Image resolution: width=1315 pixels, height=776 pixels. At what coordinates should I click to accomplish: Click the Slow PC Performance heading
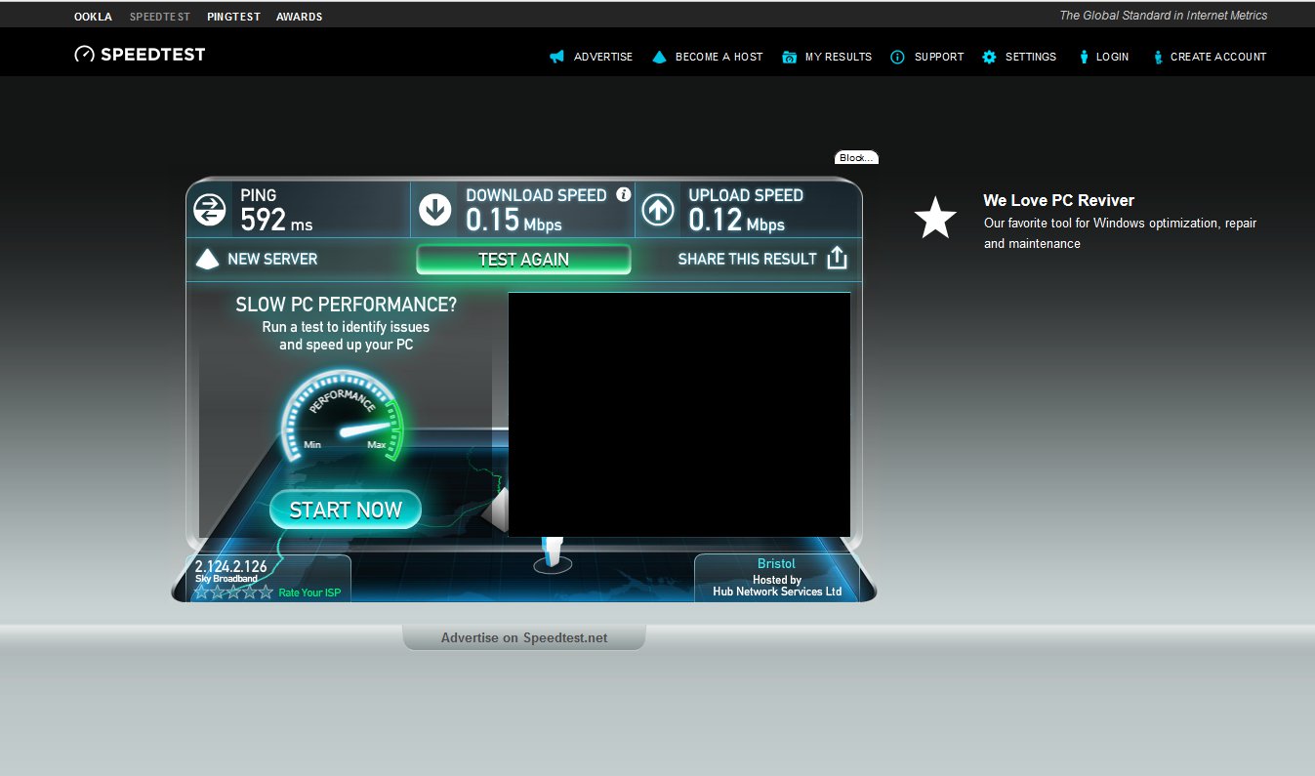coord(346,305)
